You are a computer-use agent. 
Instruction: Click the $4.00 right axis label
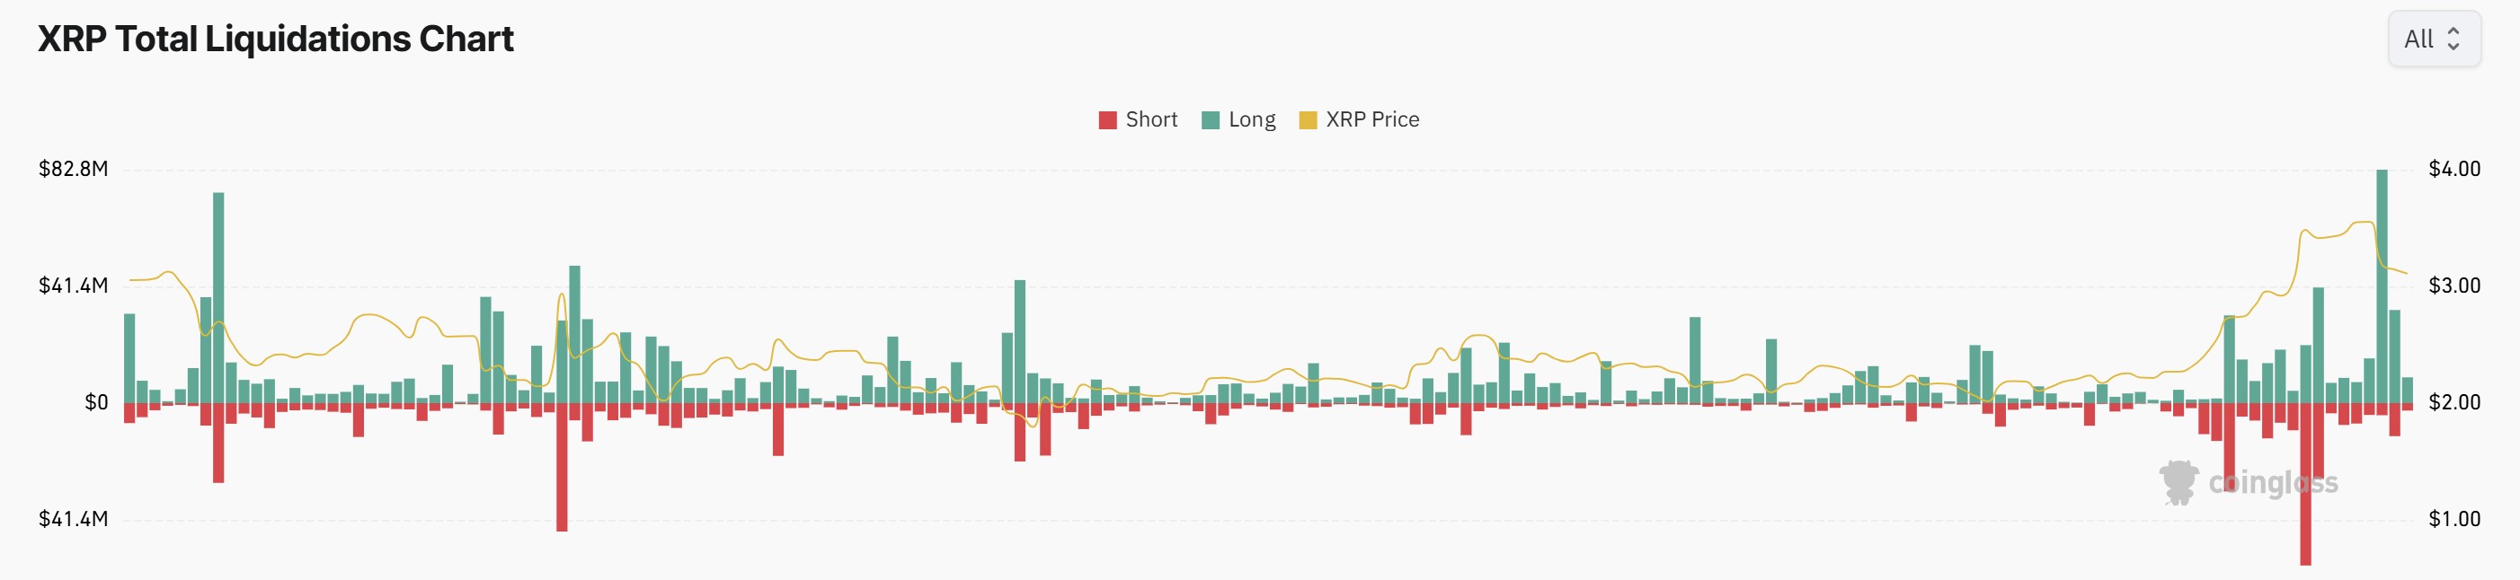(2454, 169)
